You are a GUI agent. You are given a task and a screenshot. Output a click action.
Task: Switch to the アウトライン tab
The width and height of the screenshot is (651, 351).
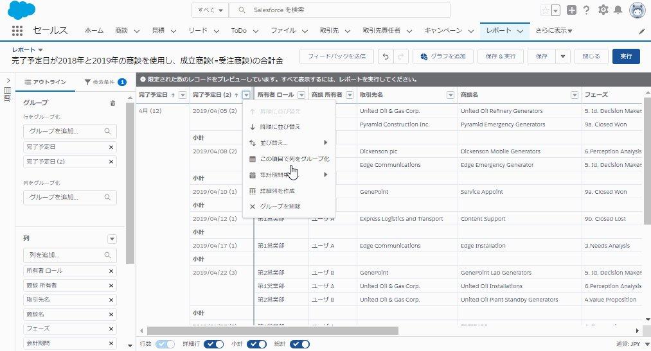click(45, 82)
